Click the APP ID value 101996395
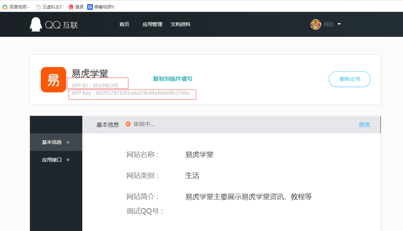Image resolution: width=403 pixels, height=231 pixels. (105, 85)
